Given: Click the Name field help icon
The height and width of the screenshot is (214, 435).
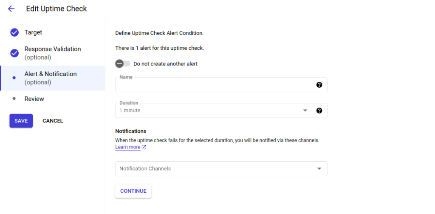Looking at the screenshot, I should click(319, 85).
